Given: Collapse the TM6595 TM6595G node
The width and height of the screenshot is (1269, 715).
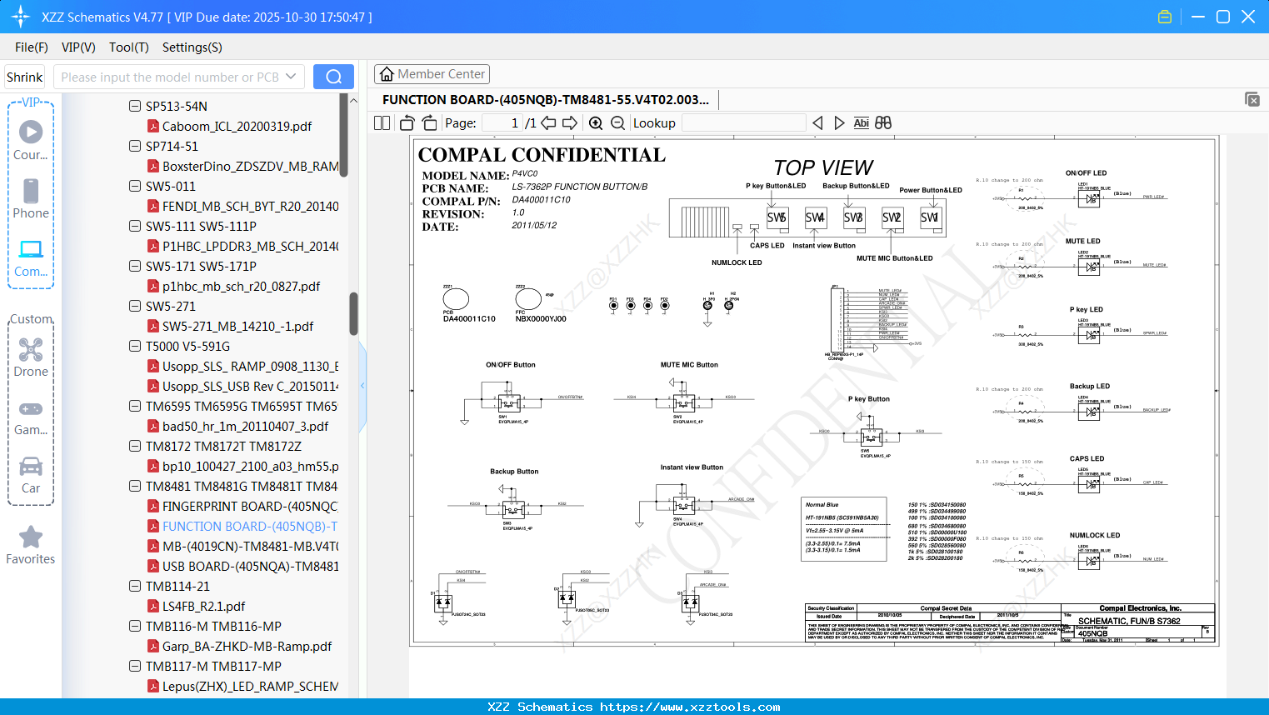Looking at the screenshot, I should [x=135, y=406].
